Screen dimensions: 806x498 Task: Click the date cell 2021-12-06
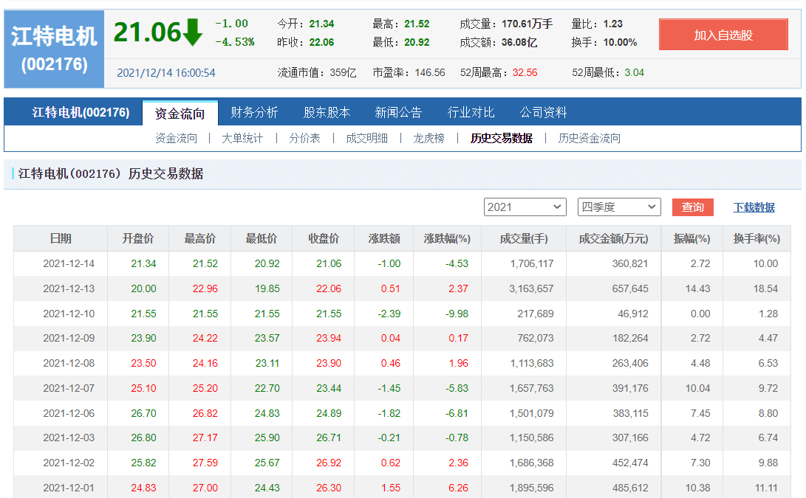click(x=69, y=413)
